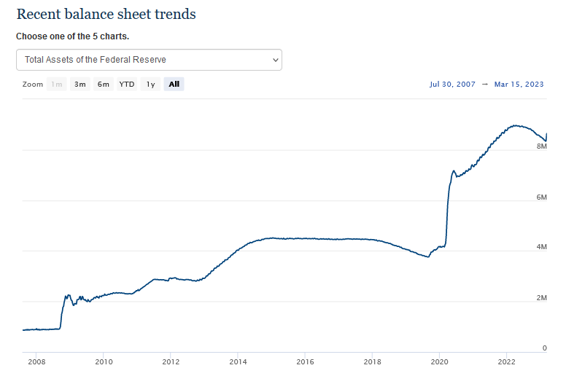Screen dimensions: 566x376
Task: Click the arrow between the date range fields
Action: click(484, 85)
